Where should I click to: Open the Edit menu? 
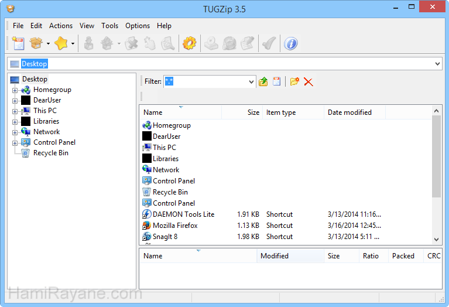click(x=36, y=26)
